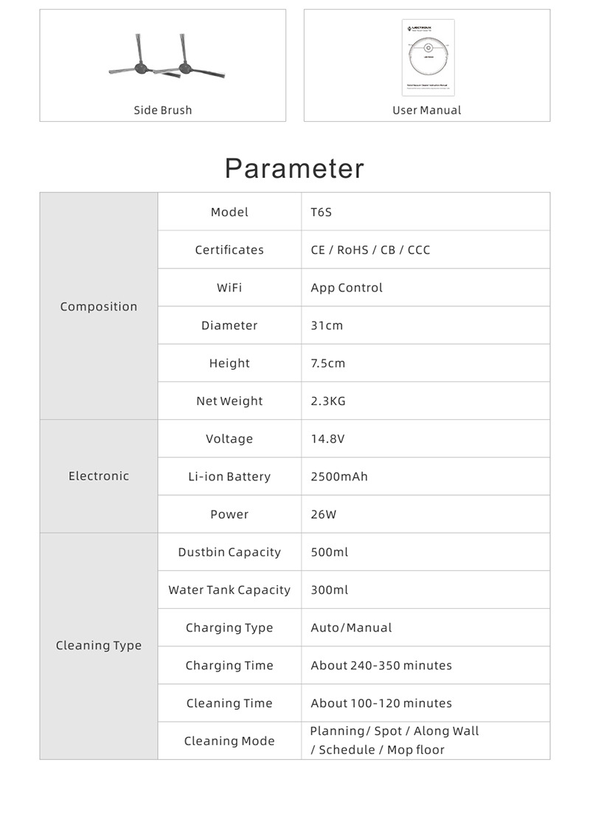Select the 14.8V voltage value
590x836 pixels.
327,438
